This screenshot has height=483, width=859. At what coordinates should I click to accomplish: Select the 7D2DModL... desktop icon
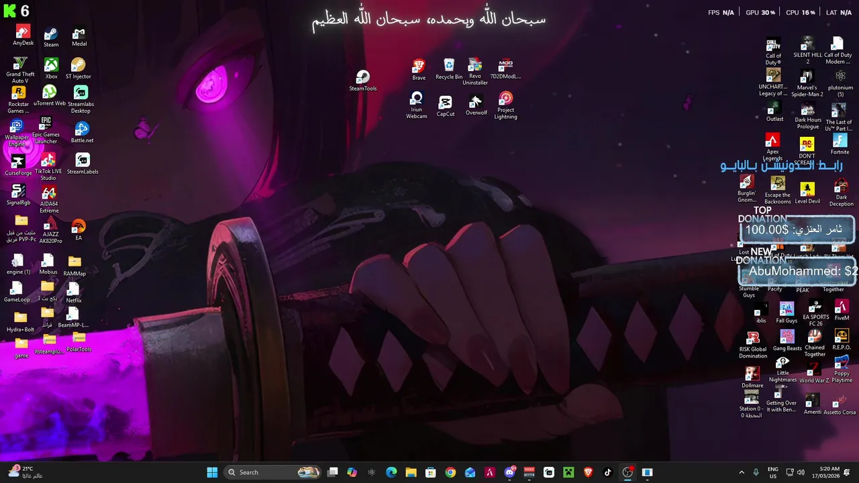(x=505, y=69)
